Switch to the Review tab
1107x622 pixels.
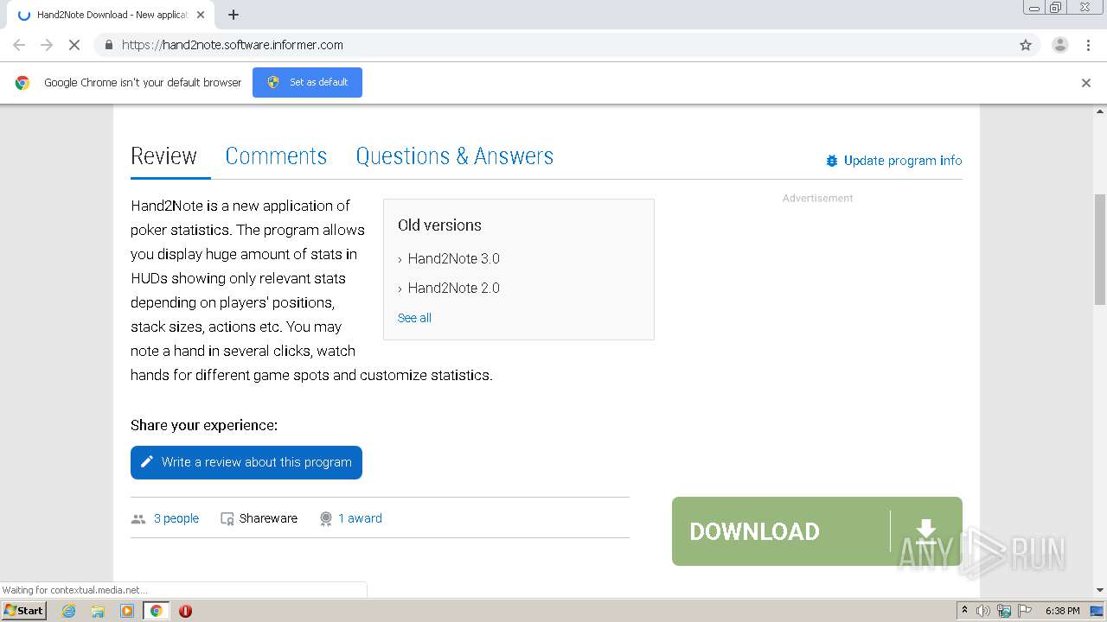(x=163, y=156)
